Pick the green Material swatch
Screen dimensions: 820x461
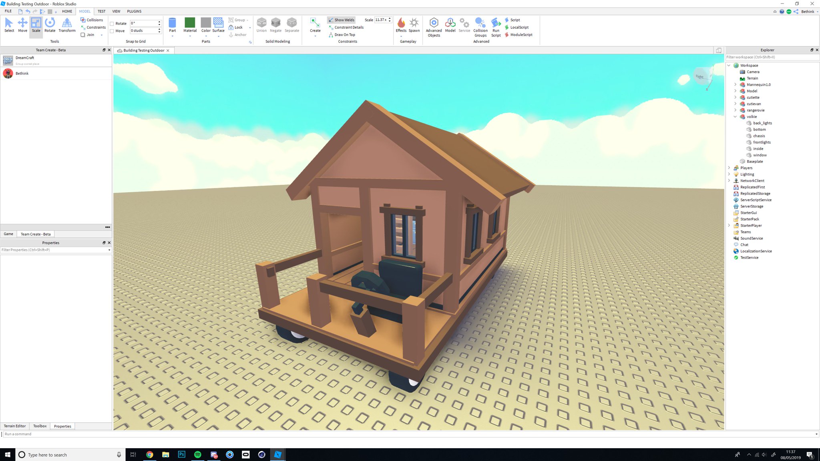point(190,22)
